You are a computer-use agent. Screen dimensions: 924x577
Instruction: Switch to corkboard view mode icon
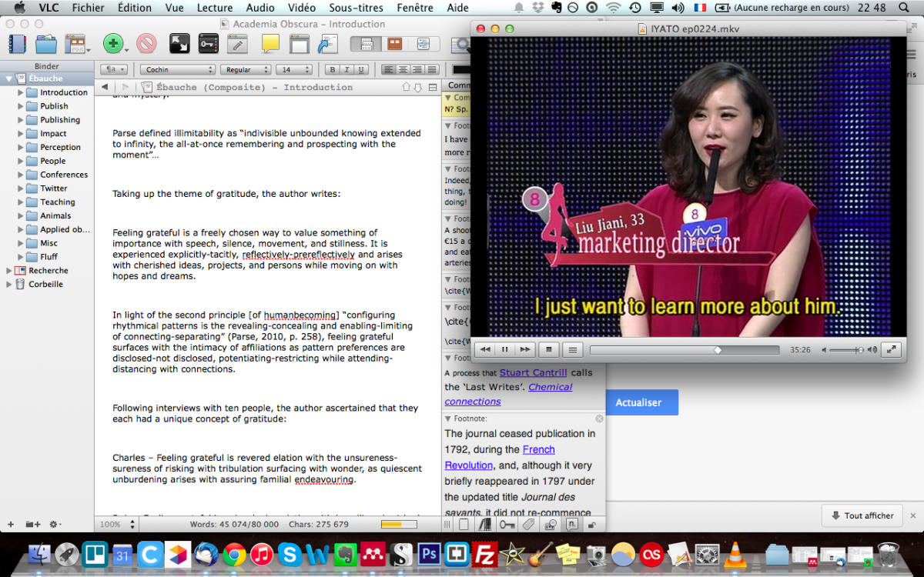click(x=394, y=44)
